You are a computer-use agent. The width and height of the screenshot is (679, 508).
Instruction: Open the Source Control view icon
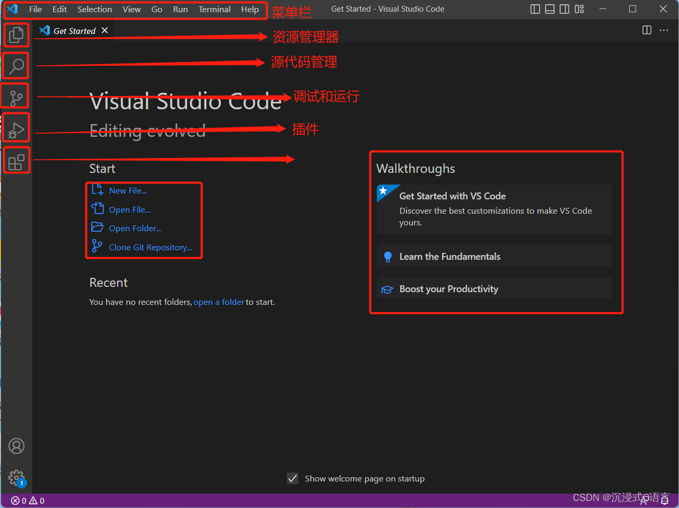[16, 98]
